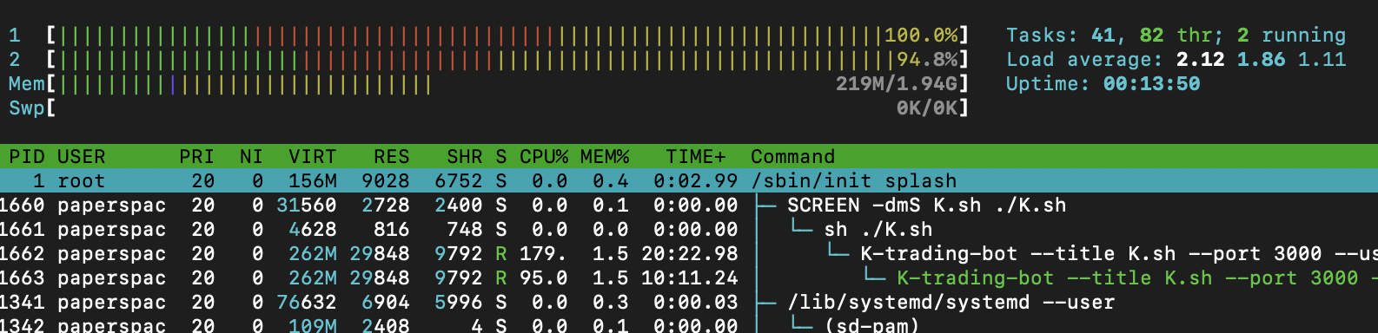Click PID 1661 cell
This screenshot has width=1378, height=333.
(22, 230)
